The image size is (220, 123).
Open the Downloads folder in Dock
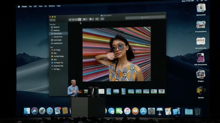[189, 112]
